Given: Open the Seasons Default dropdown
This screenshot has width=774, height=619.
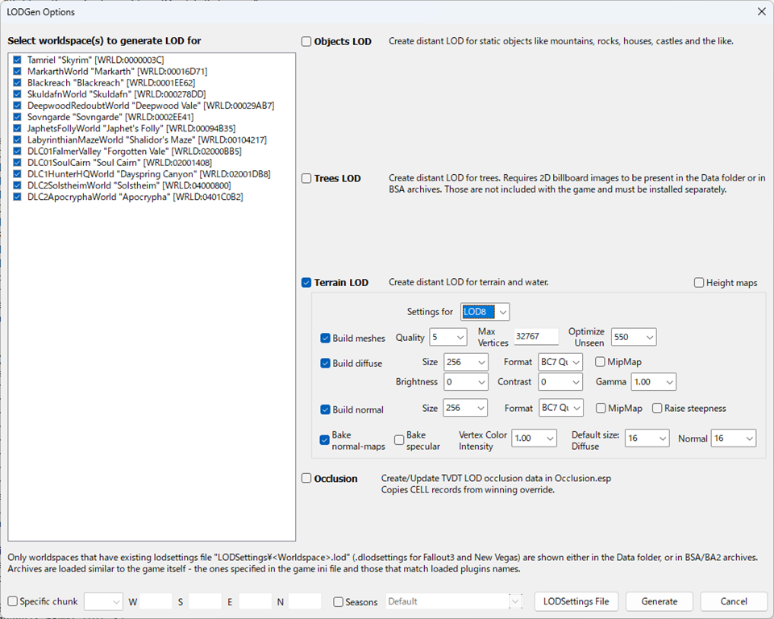Looking at the screenshot, I should 454,602.
